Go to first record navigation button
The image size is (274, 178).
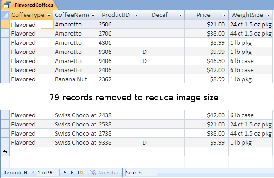tap(26, 173)
